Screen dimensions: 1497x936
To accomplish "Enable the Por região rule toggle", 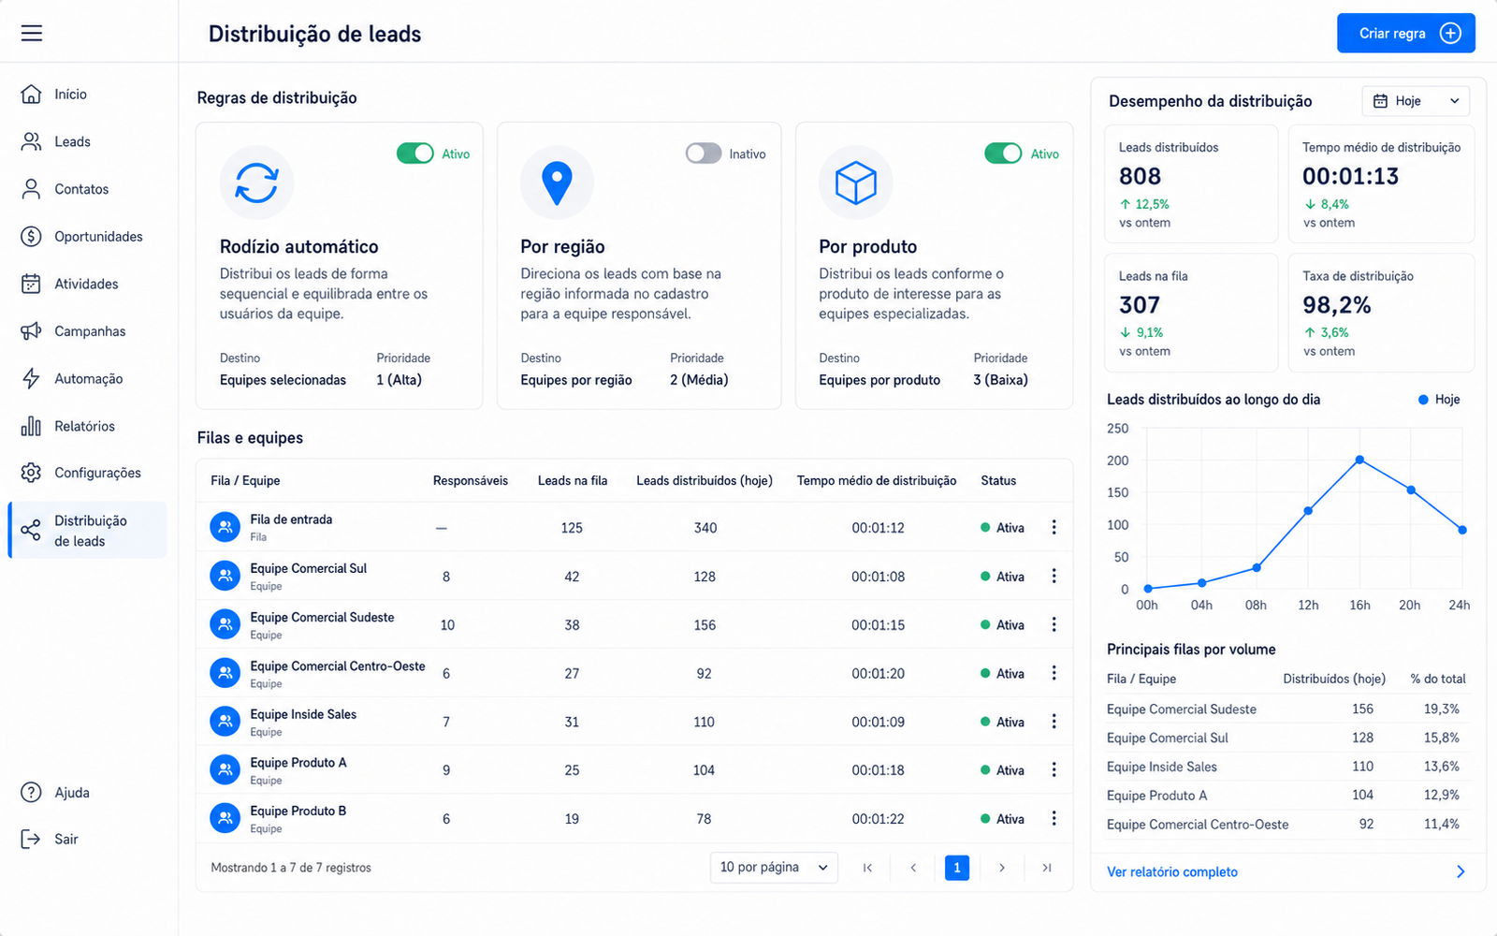I will [x=704, y=154].
